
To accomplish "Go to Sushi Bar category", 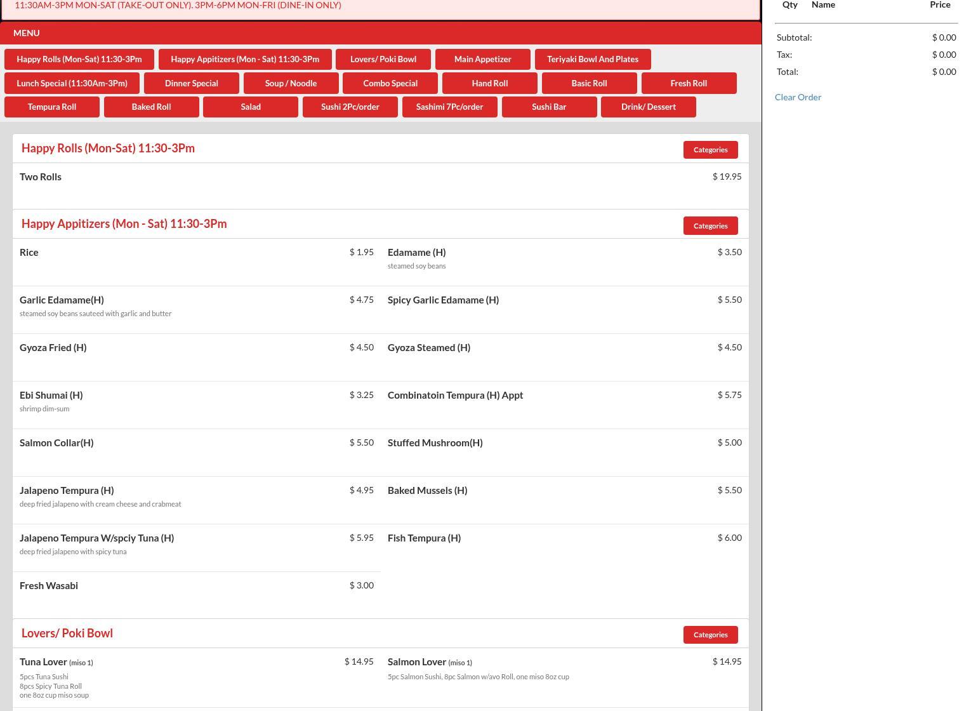I will (x=549, y=107).
